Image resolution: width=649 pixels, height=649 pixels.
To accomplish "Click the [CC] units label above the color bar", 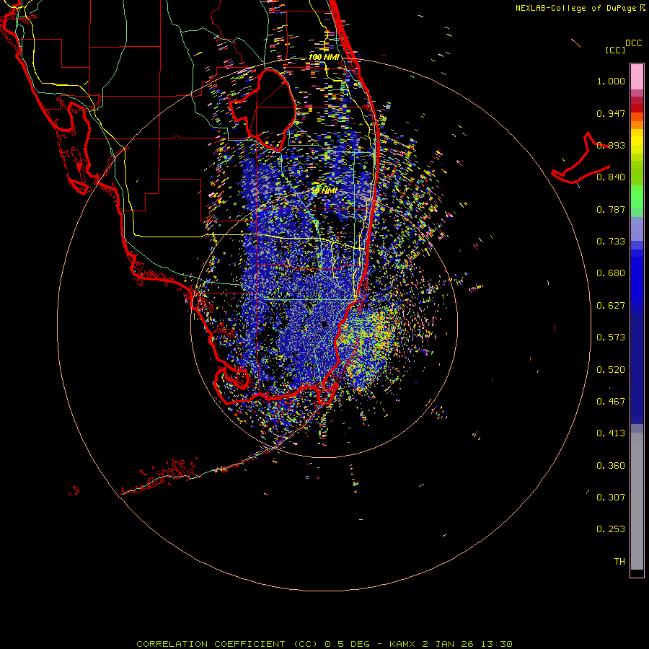I will [616, 50].
